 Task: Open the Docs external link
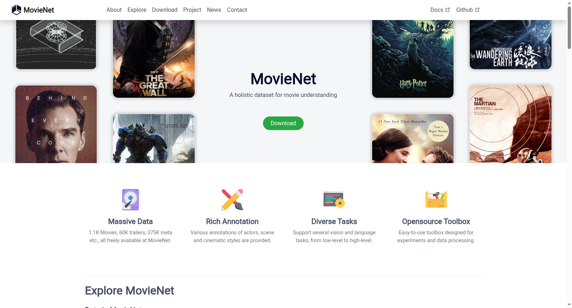coord(440,10)
